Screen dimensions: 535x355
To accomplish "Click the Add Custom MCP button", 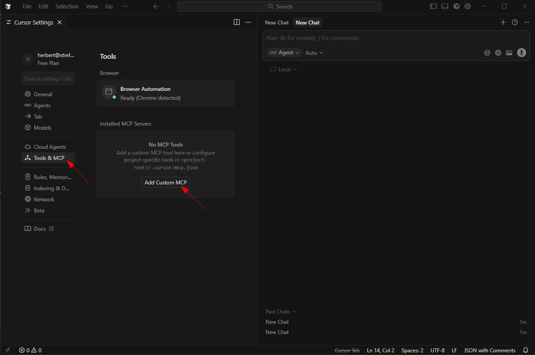I will (x=166, y=182).
